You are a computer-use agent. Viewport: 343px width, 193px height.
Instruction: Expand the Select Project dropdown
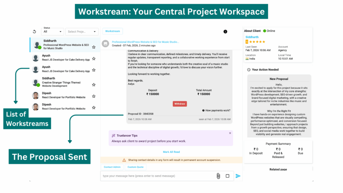tap(82, 31)
